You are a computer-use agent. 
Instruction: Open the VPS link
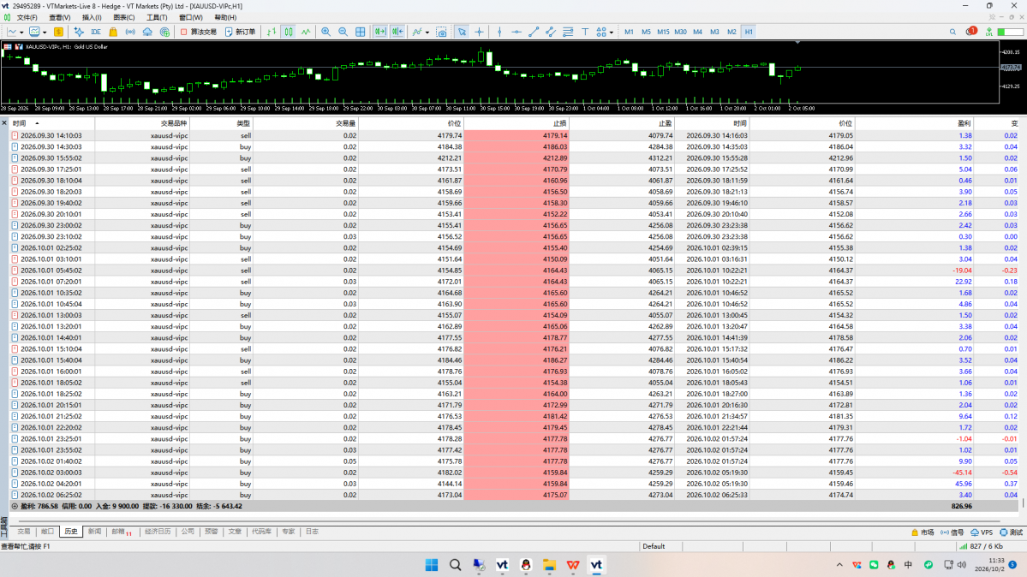(x=982, y=532)
